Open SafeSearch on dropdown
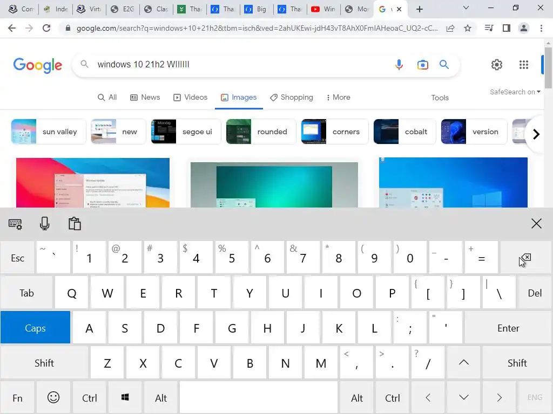The width and height of the screenshot is (553, 414). click(x=515, y=92)
